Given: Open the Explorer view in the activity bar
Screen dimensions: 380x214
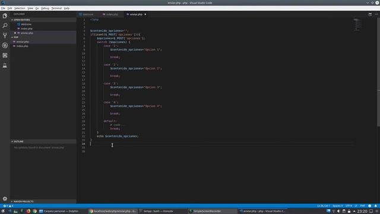Looking at the screenshot, I should point(5,16).
